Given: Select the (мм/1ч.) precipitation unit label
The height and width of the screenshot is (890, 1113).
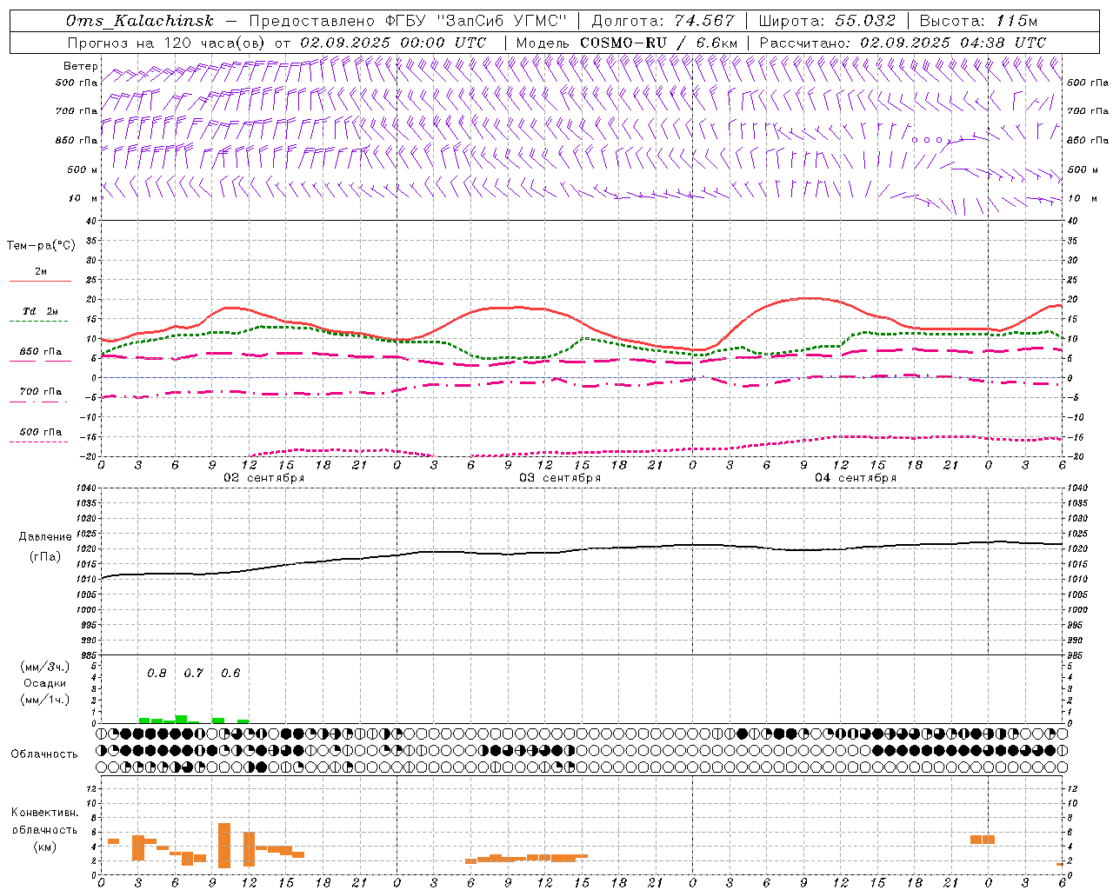Looking at the screenshot, I should click(x=45, y=700).
